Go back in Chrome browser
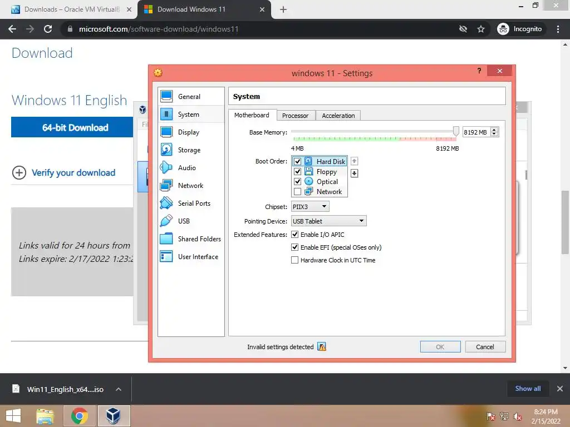 (x=12, y=29)
